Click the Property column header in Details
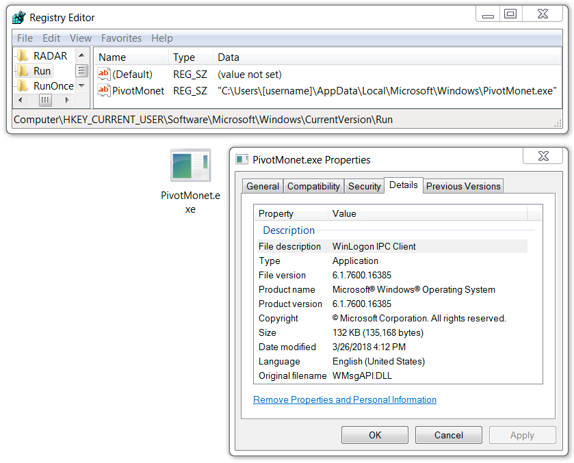 click(x=291, y=213)
